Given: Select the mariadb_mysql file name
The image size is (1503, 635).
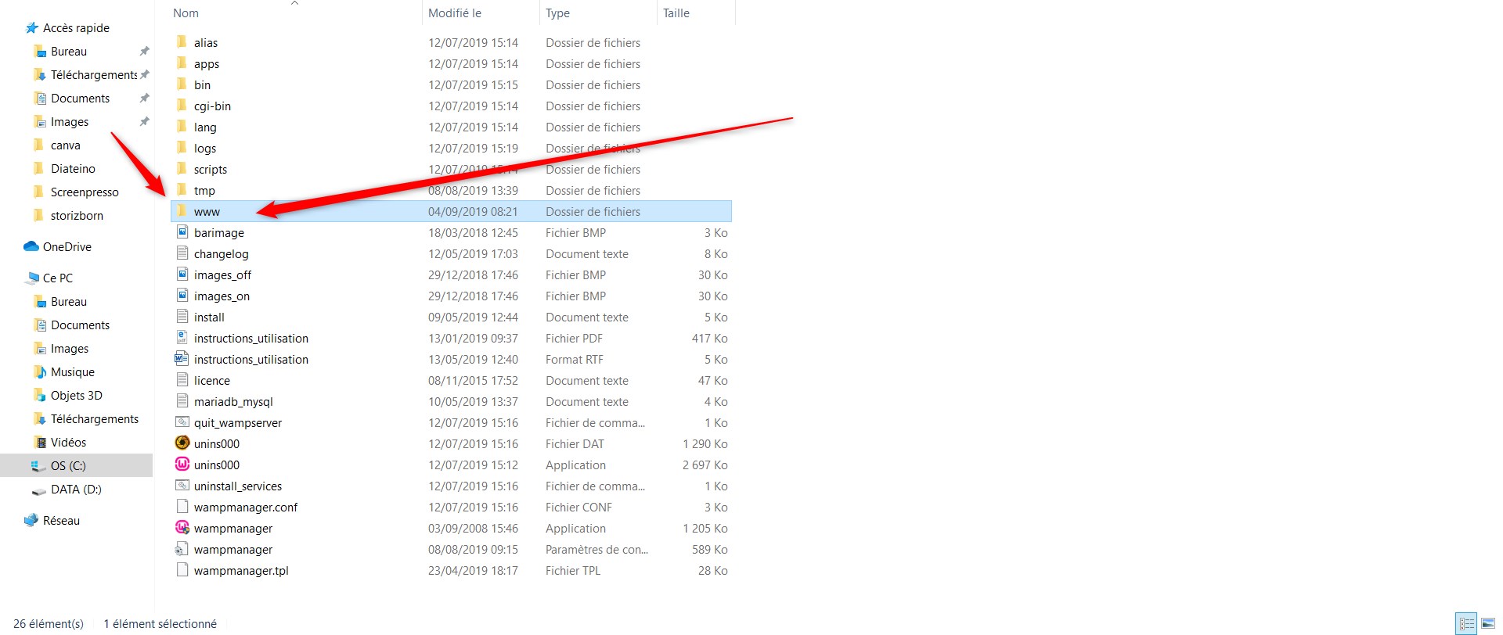Looking at the screenshot, I should click(x=233, y=401).
